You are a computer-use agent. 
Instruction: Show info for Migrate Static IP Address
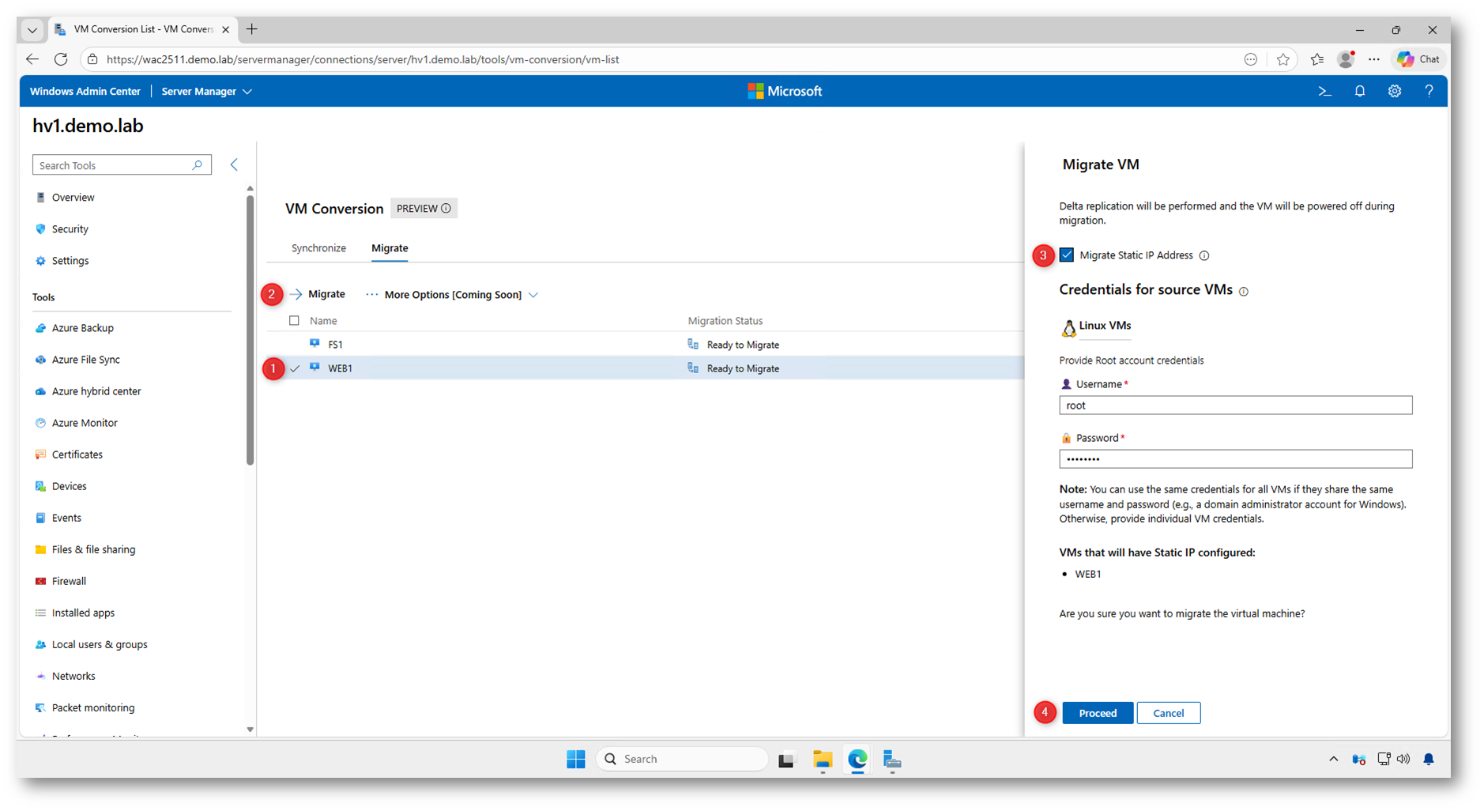[1204, 255]
